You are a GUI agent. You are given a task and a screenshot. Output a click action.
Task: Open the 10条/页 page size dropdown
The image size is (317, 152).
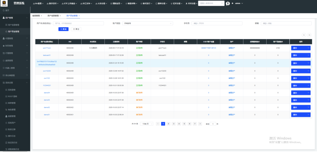pos(146,124)
